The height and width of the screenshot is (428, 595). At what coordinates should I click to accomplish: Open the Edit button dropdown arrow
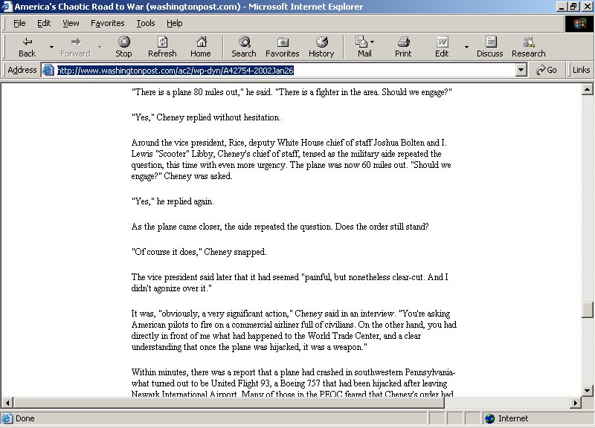(466, 47)
